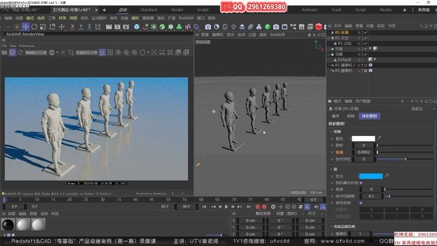
Task: Select the Scale tool in the top toolbar
Action: (x=43, y=27)
